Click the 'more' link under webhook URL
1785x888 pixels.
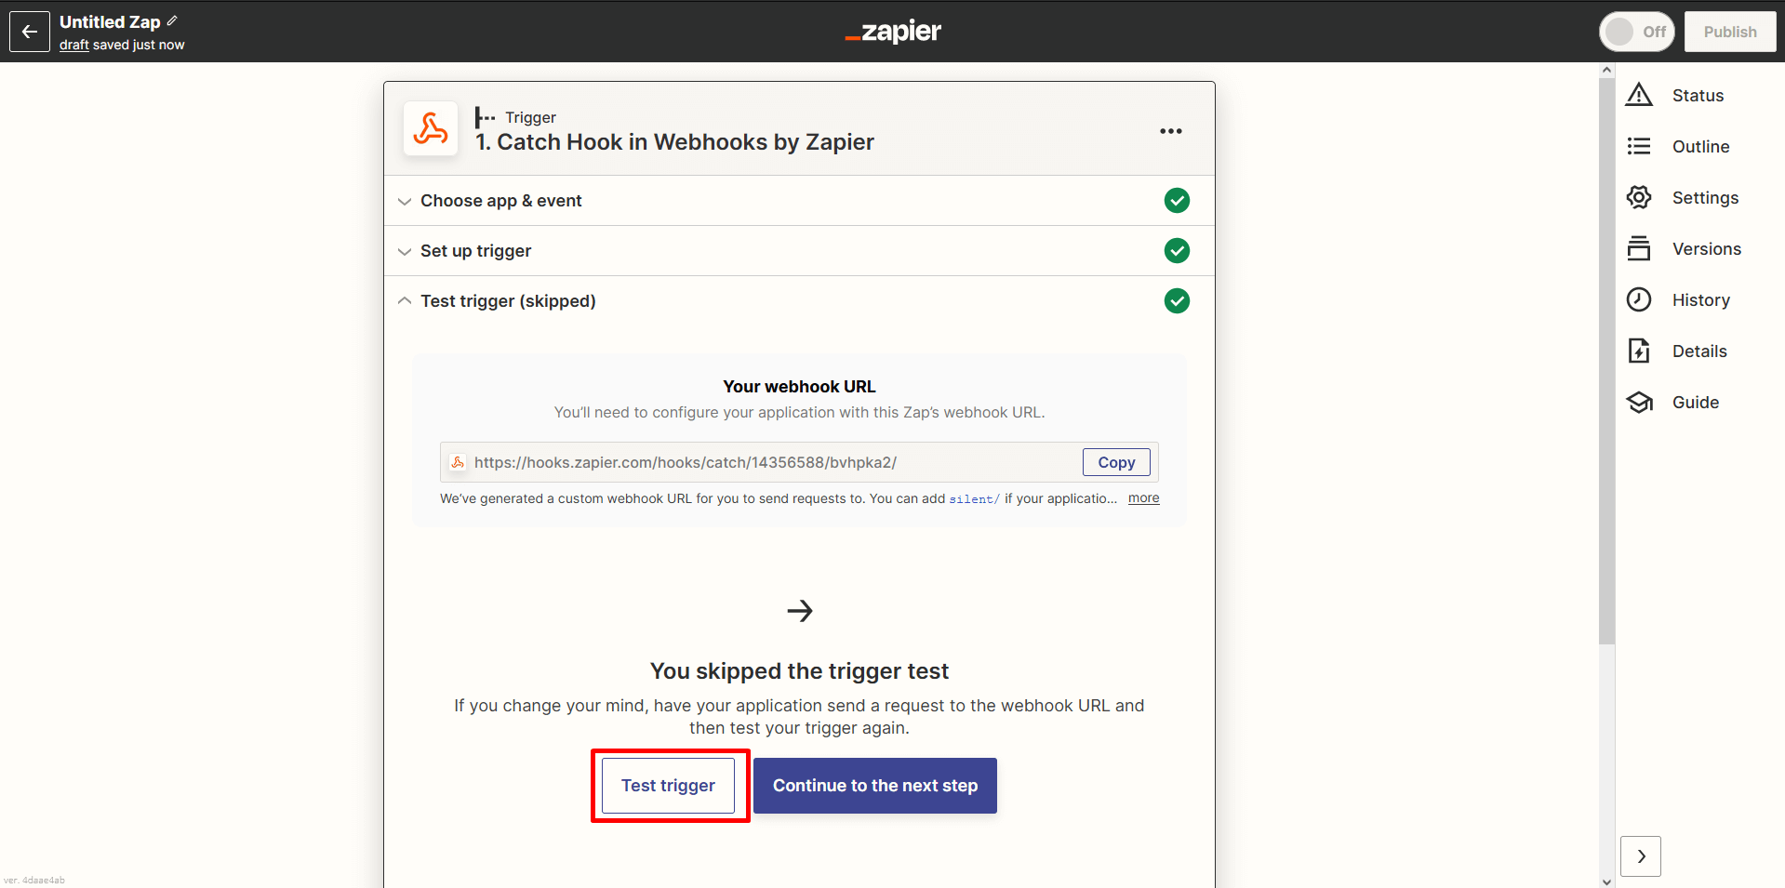click(x=1143, y=498)
